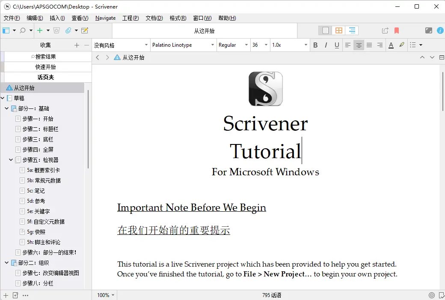
Task: Add a new collection with plus
Action: (x=77, y=45)
